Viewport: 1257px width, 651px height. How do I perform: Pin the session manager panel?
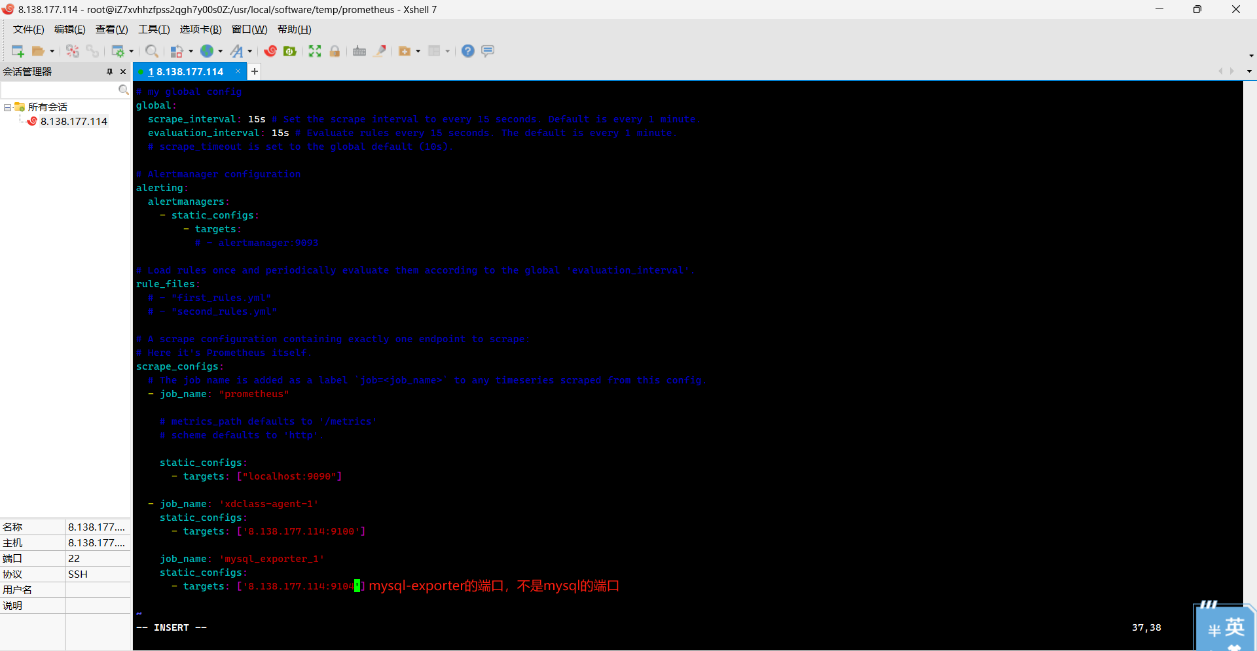tap(109, 71)
